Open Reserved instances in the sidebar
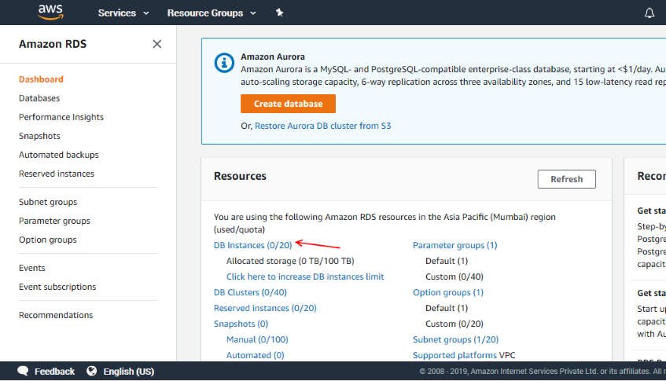 57,174
